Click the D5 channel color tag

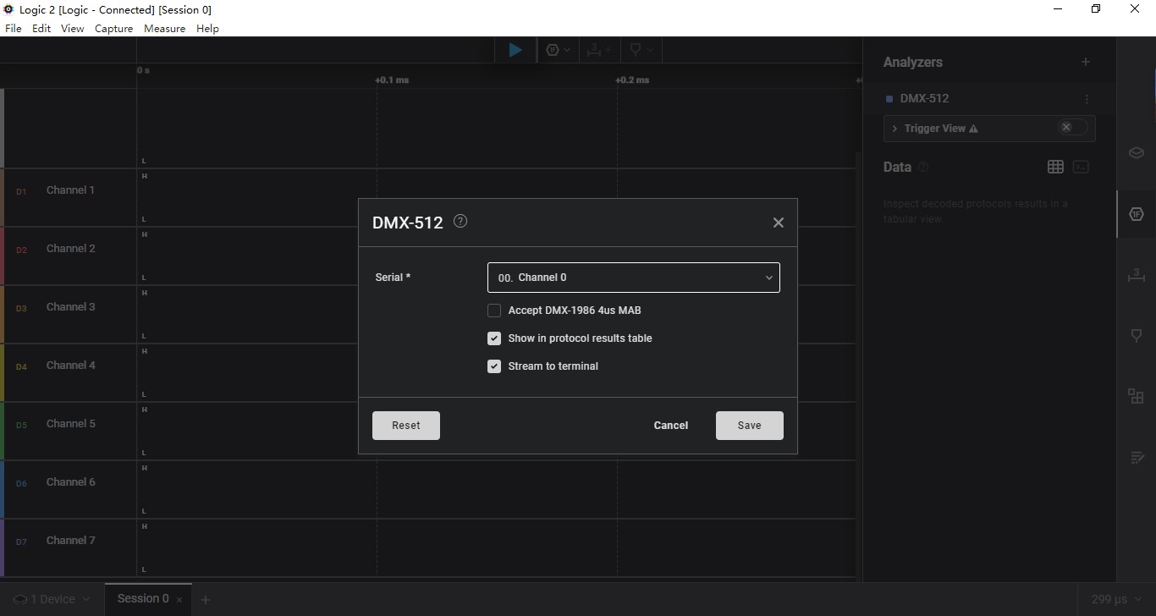point(21,426)
